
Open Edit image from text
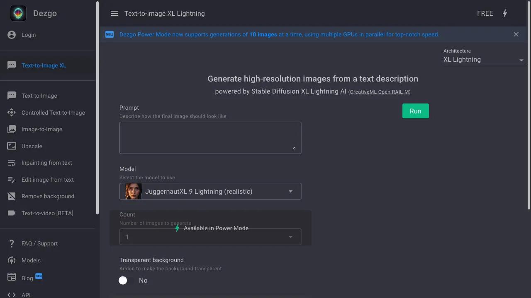click(x=48, y=180)
